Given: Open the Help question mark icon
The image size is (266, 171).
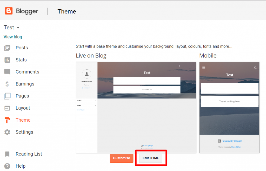Looking at the screenshot, I should pos(7,166).
